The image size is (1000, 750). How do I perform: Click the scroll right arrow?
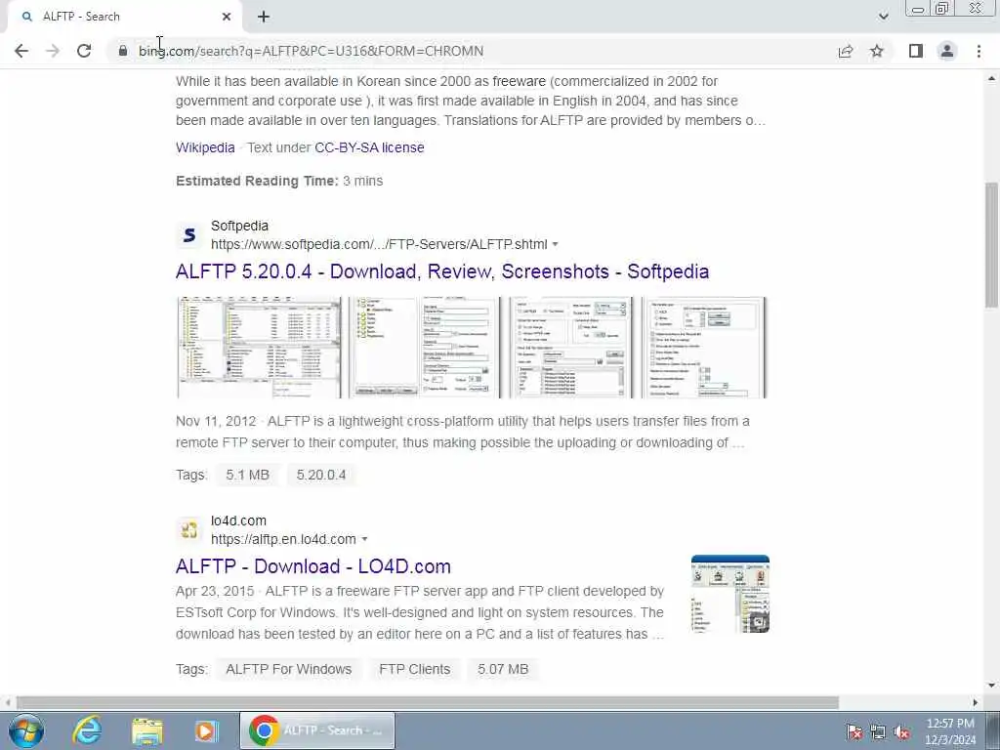(976, 702)
